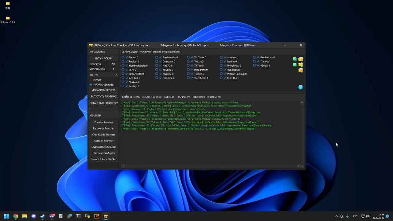The width and height of the screenshot is (393, 221).
Task: Open File Explorer from the taskbar
Action: 25,216
